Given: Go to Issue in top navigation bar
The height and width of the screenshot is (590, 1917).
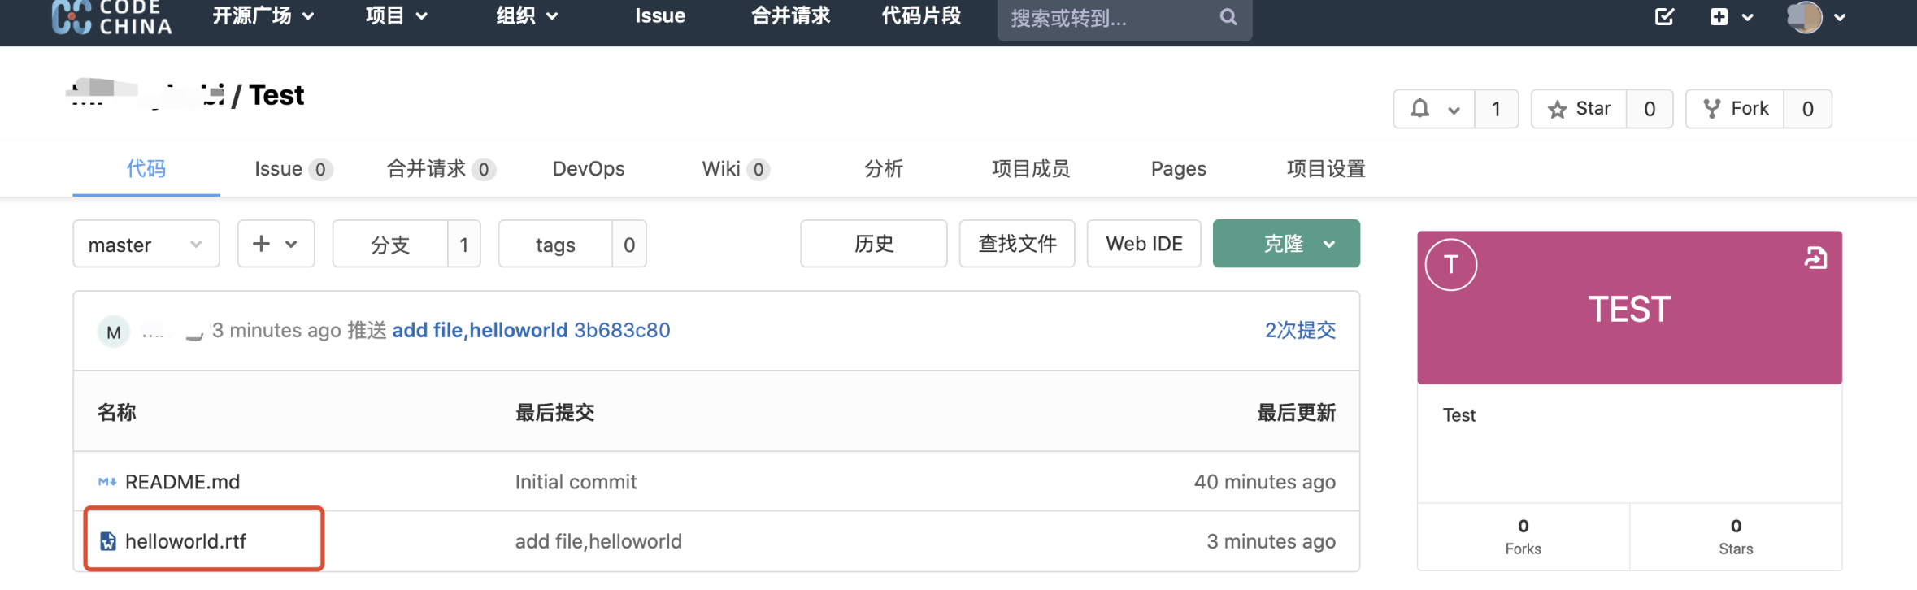Looking at the screenshot, I should (x=660, y=15).
